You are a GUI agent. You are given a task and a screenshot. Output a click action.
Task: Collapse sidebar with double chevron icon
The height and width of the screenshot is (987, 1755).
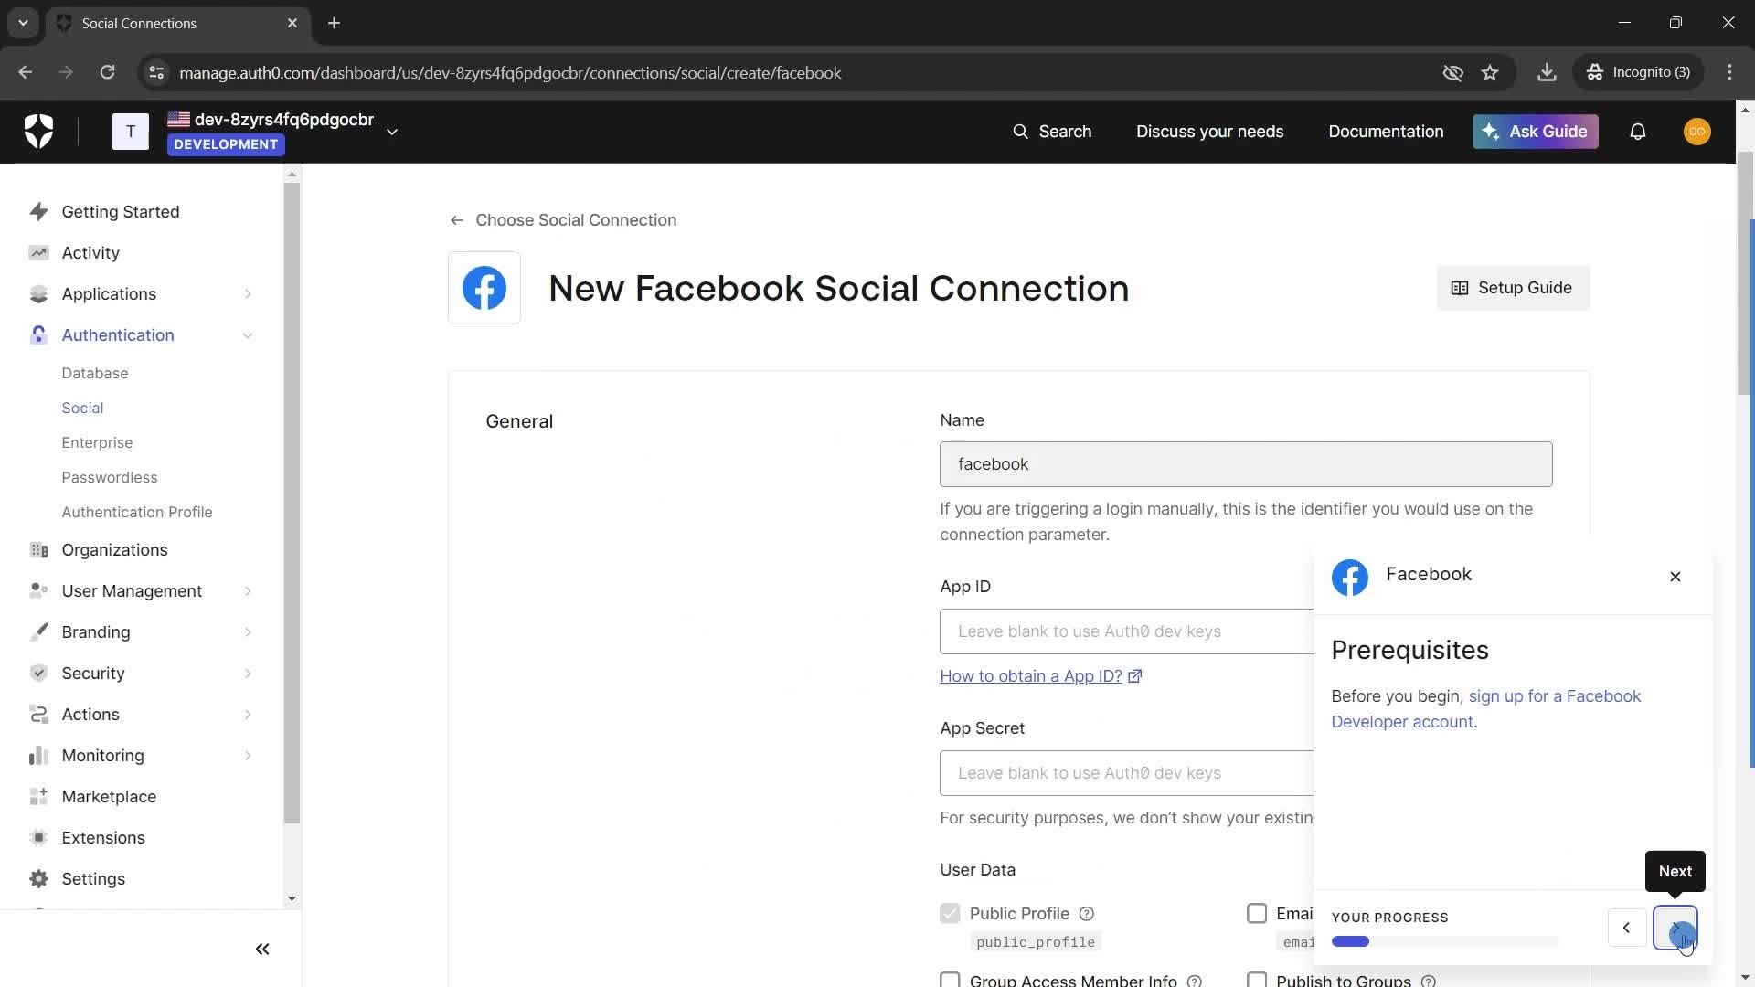coord(262,950)
